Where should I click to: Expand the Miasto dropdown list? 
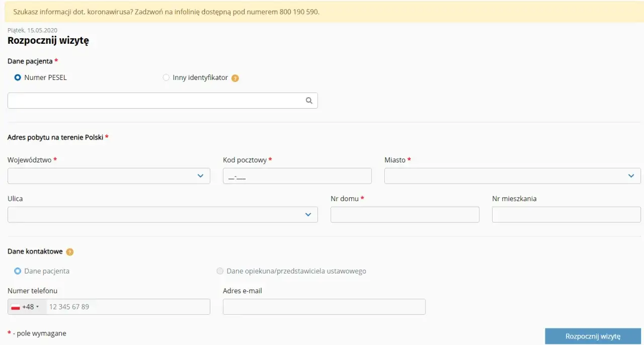[512, 176]
